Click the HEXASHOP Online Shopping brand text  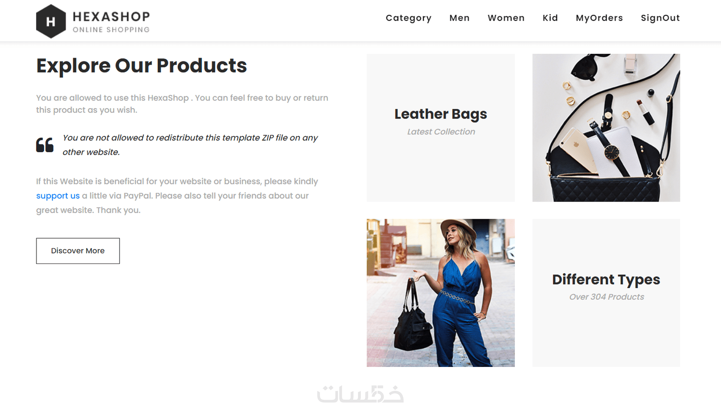tap(111, 22)
